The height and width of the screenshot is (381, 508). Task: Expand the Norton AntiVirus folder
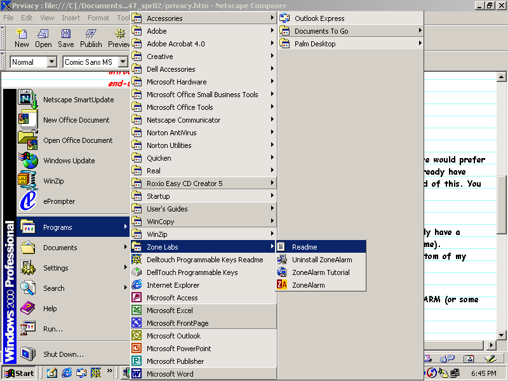[x=204, y=133]
